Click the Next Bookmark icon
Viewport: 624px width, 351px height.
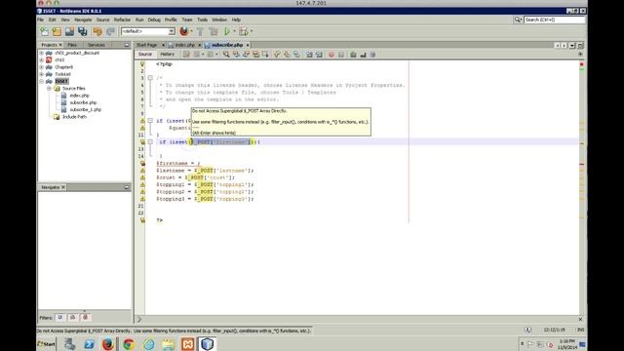287,55
